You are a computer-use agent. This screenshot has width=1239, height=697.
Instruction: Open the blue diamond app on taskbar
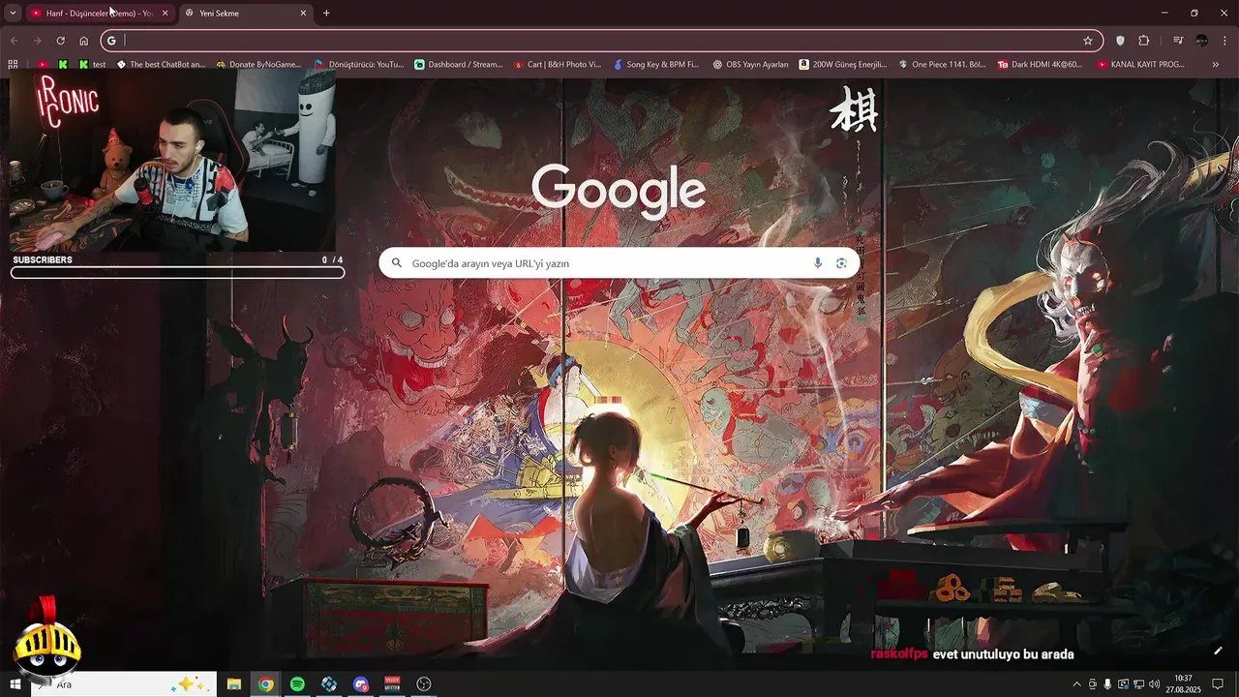click(x=329, y=684)
